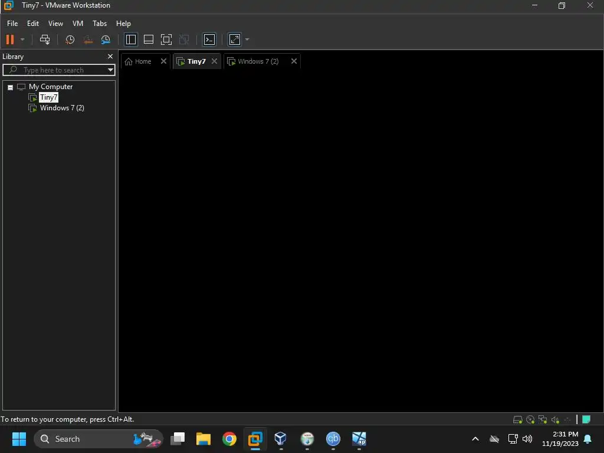Screen dimensions: 604x453
Task: Enter full screen mode icon
Action: [x=166, y=40]
